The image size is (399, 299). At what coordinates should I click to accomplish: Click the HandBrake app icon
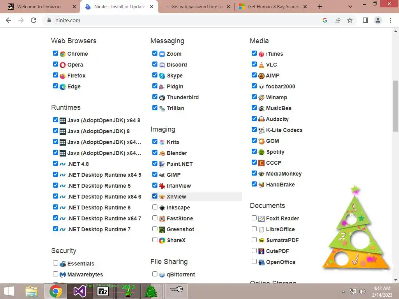(x=261, y=185)
